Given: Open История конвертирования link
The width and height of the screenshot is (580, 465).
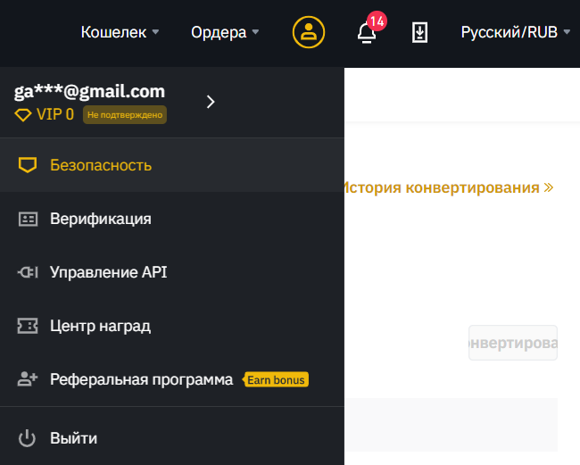Looking at the screenshot, I should (x=449, y=187).
